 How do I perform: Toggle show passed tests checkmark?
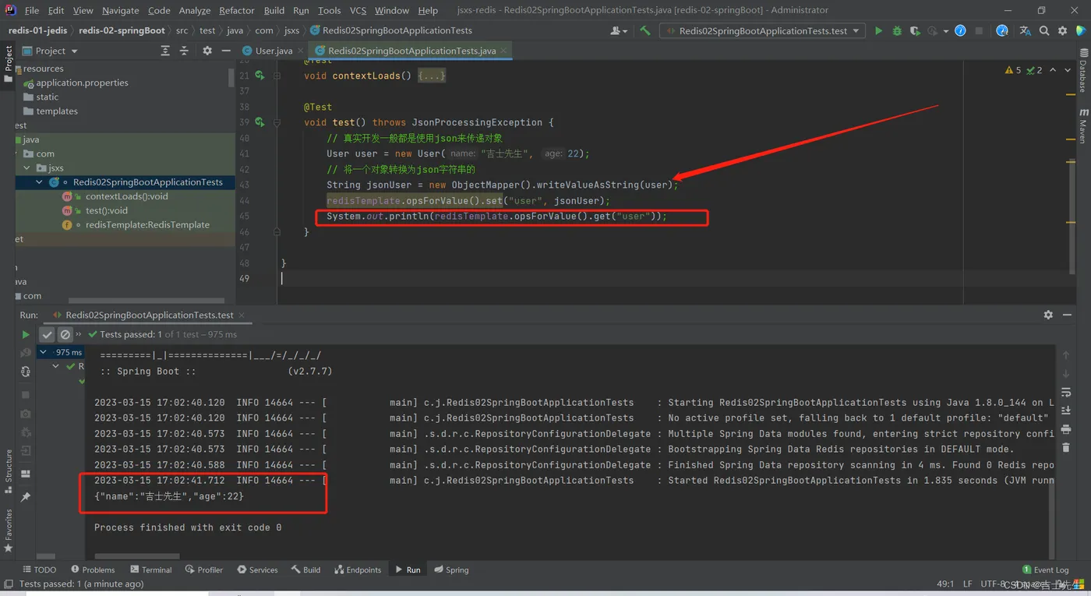(47, 334)
